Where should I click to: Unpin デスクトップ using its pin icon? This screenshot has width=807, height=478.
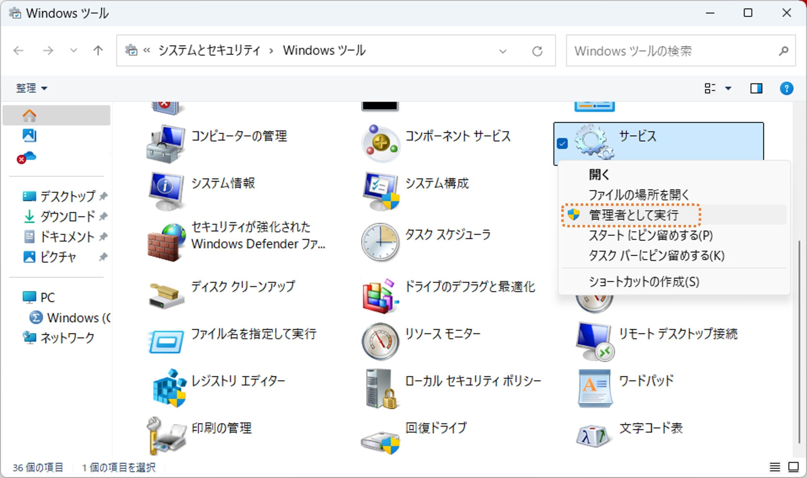point(103,196)
